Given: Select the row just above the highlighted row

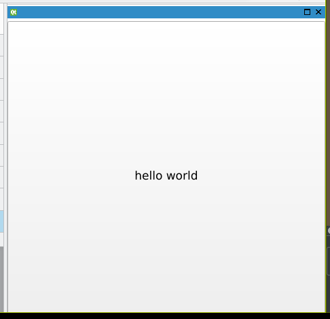Looking at the screenshot, I should click(x=1, y=199).
